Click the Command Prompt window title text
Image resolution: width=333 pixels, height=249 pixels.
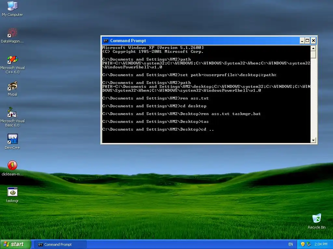(128, 41)
